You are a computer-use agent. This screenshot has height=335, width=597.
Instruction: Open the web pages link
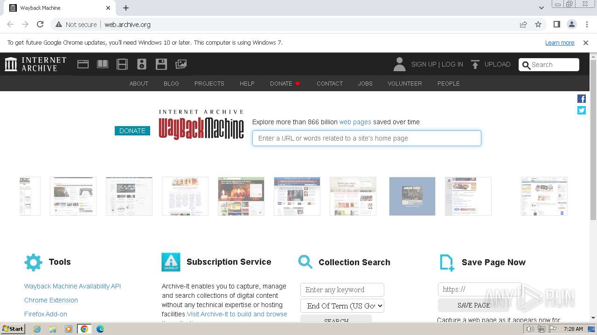[x=355, y=122]
